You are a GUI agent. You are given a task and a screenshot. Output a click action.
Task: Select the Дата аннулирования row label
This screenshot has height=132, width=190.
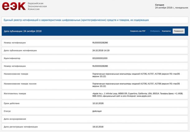pos(15,119)
